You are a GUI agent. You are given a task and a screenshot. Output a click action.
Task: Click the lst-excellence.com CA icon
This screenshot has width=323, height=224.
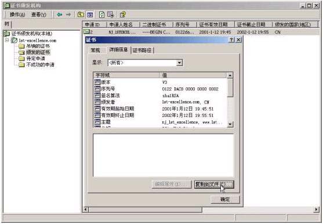(14, 40)
